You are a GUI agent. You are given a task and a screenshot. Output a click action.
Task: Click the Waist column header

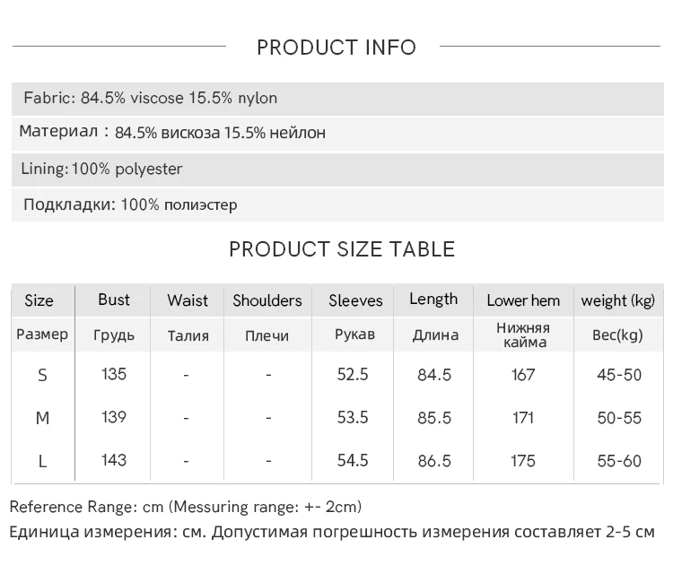pyautogui.click(x=188, y=300)
